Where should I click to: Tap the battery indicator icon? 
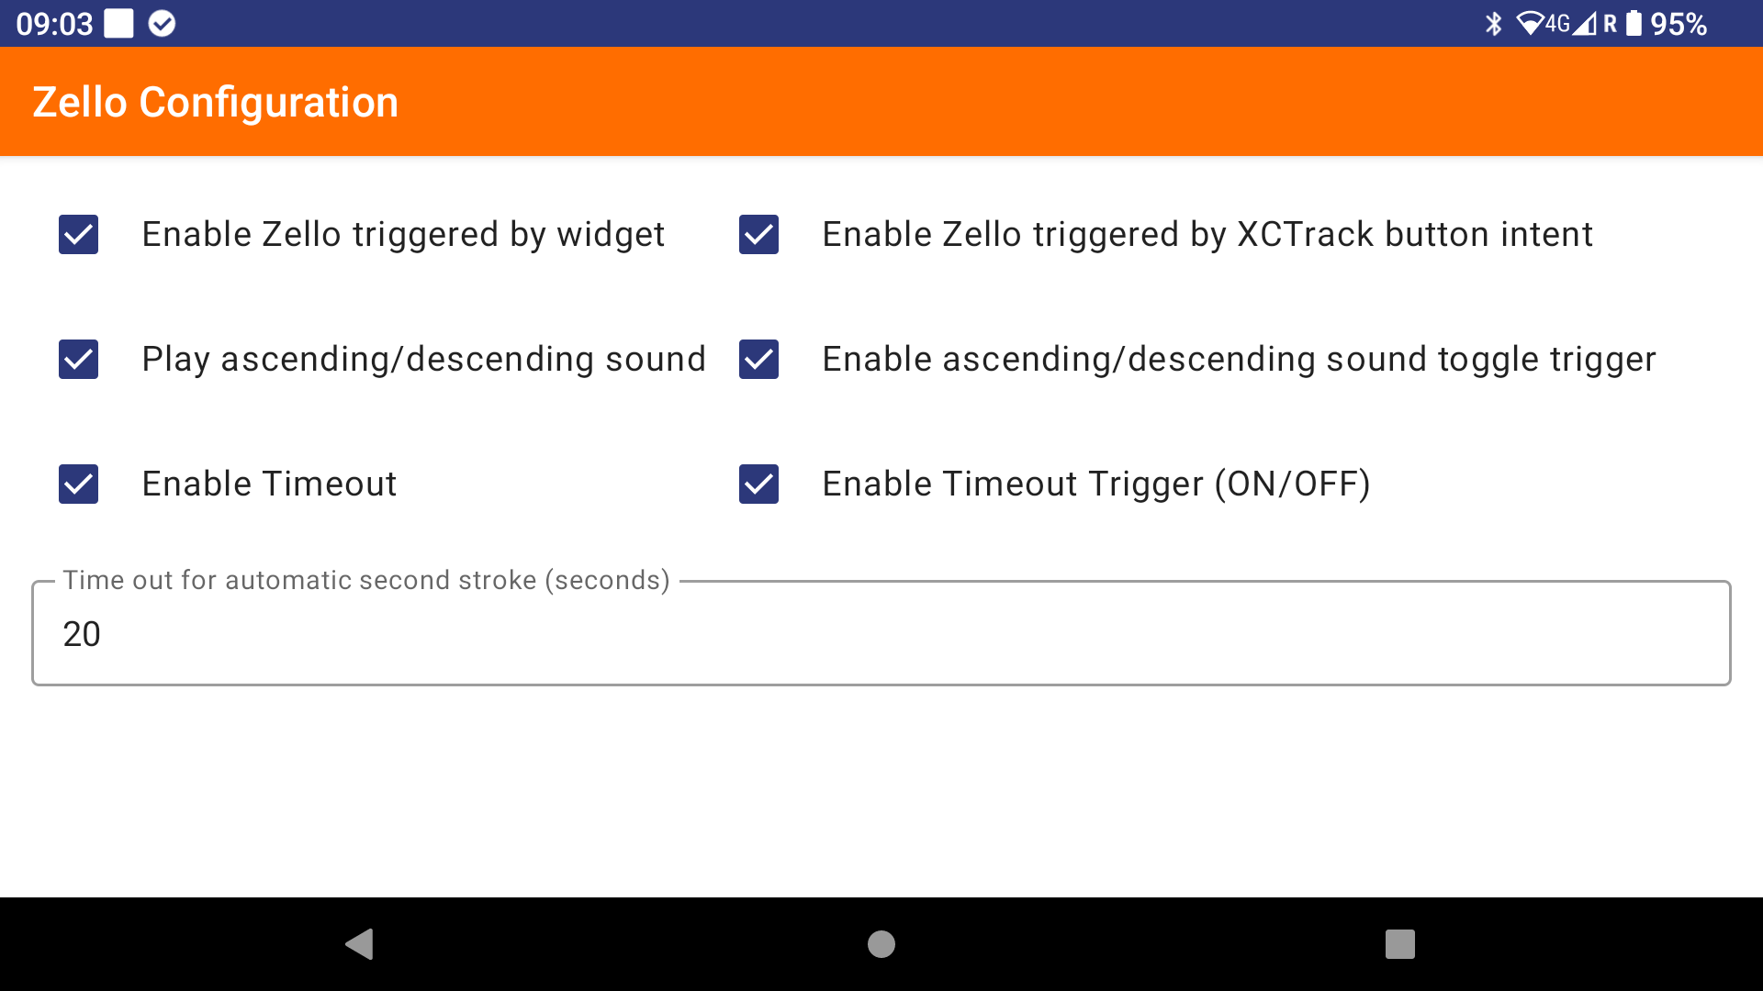(1634, 24)
